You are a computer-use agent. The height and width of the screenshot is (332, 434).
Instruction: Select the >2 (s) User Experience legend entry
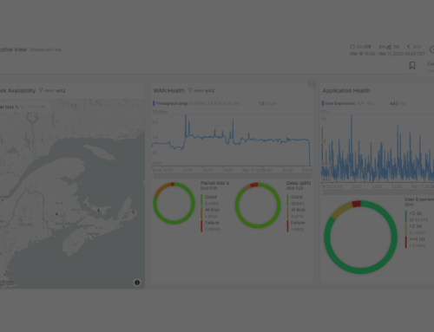[x=416, y=226]
